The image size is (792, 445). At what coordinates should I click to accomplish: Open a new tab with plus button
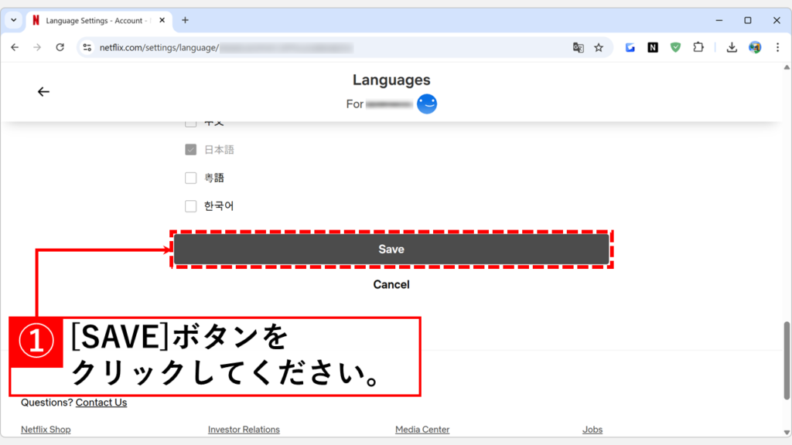186,20
